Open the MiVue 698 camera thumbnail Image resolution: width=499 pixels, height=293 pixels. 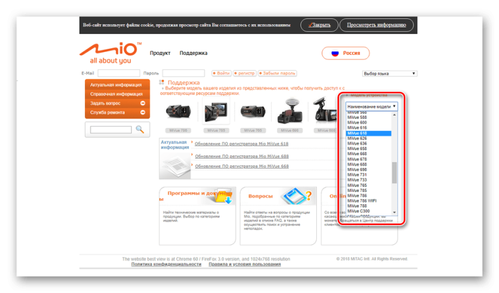[x=289, y=112]
